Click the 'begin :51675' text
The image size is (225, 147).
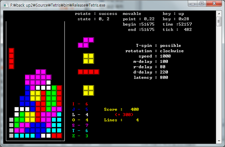[x=138, y=24]
